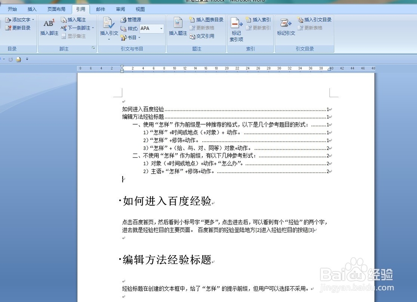Switch to the 开始 (Home) tab
This screenshot has height=302, width=417.
12,9
